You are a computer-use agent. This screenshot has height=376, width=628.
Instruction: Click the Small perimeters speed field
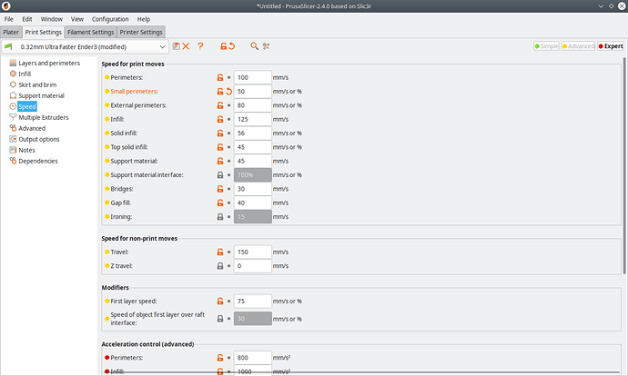(253, 92)
